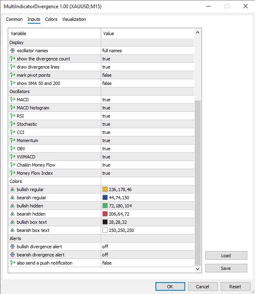
Task: Save the current inputs to file
Action: [226, 268]
